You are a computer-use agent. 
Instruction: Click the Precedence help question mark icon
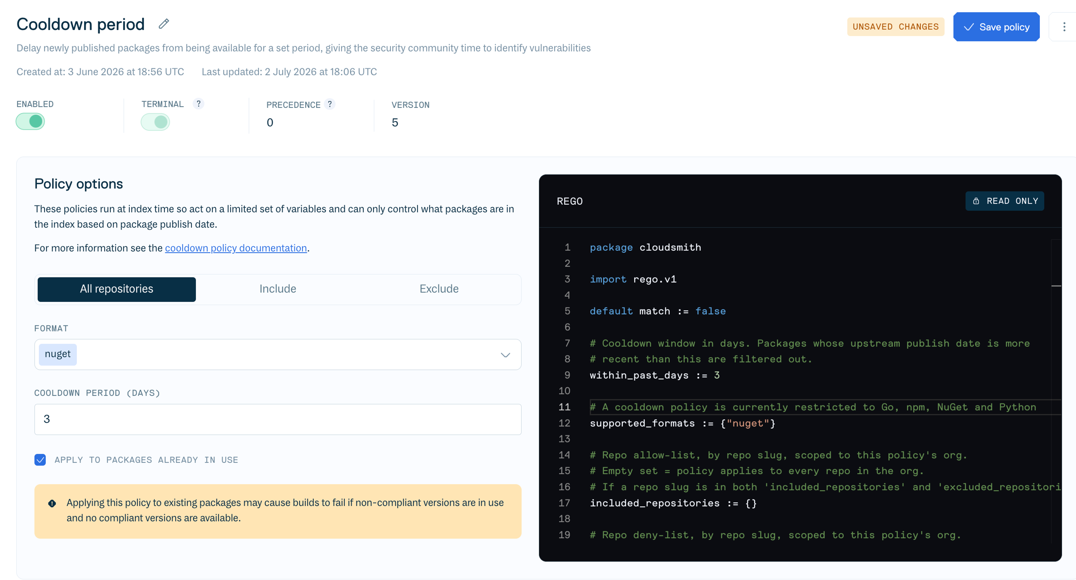(x=330, y=104)
